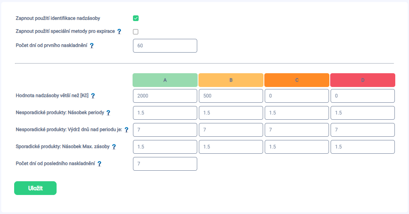Click the red D category header
Image resolution: width=409 pixels, height=214 pixels.
(x=363, y=80)
